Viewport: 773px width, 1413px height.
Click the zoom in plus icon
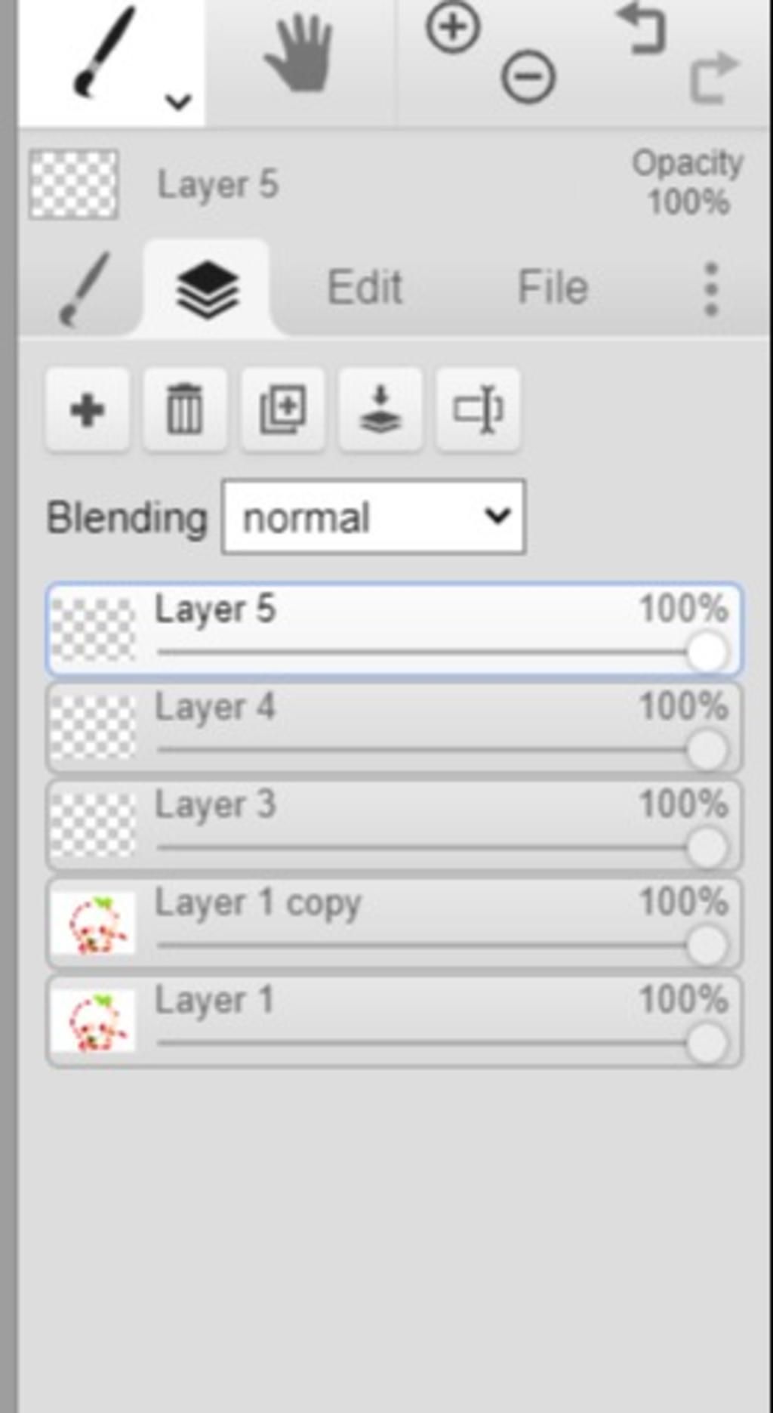pyautogui.click(x=453, y=28)
